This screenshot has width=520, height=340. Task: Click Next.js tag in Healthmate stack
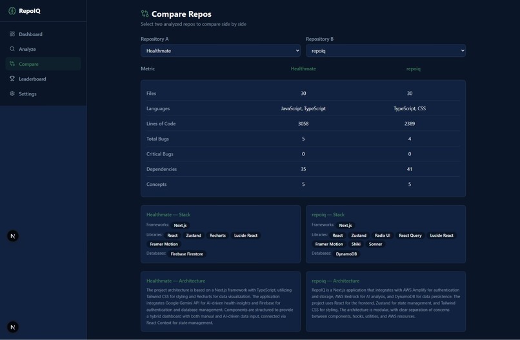tap(180, 226)
